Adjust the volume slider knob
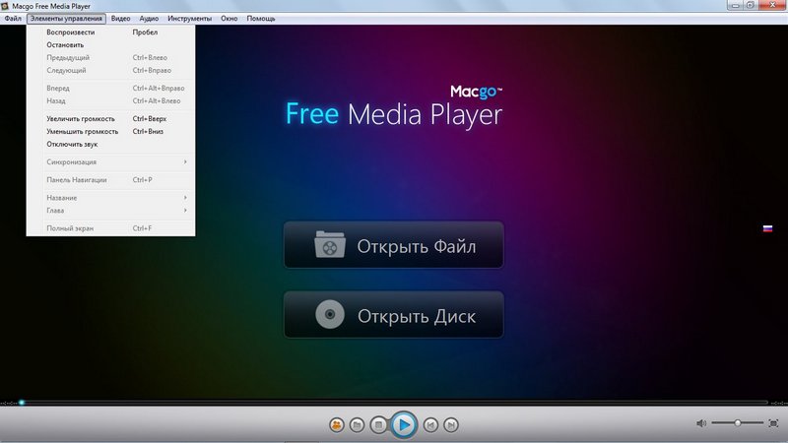This screenshot has width=788, height=443. [x=737, y=423]
